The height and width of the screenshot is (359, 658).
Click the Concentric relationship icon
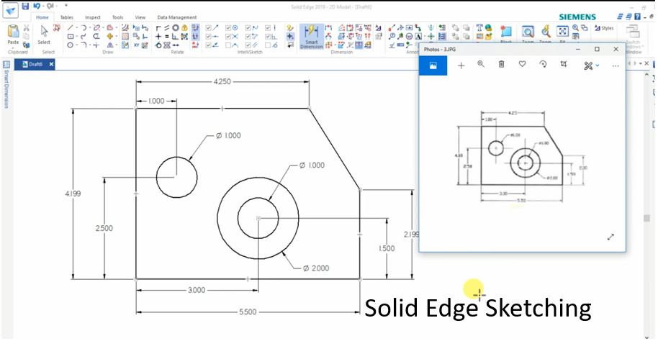[x=176, y=27]
